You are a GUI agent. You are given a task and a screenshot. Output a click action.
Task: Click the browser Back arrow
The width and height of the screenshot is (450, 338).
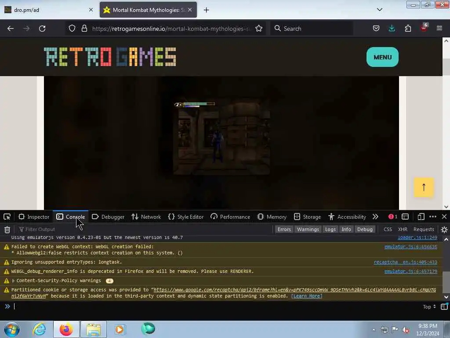coord(11,29)
